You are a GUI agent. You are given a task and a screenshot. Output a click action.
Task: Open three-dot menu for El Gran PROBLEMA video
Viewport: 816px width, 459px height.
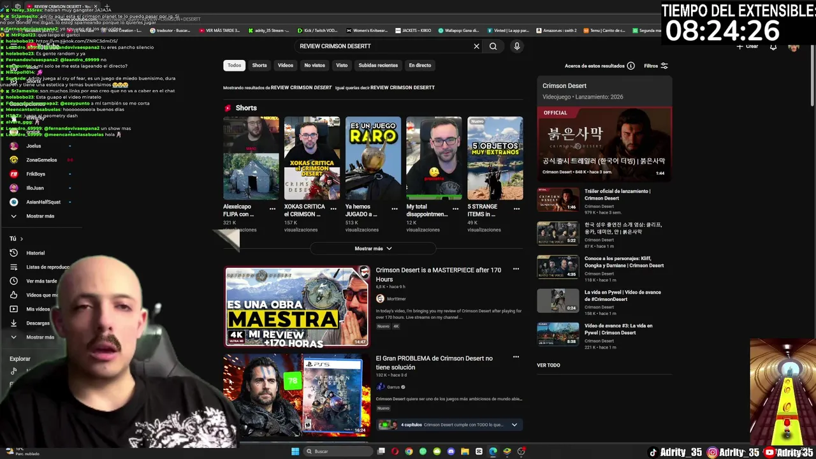[516, 357]
